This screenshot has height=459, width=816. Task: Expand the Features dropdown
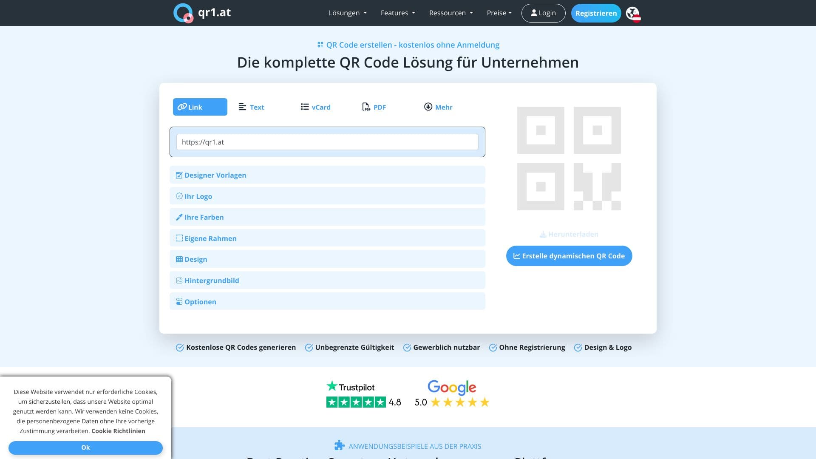click(397, 13)
